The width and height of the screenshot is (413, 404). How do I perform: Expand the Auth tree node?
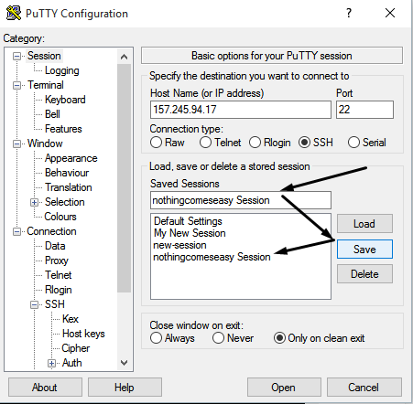click(51, 363)
